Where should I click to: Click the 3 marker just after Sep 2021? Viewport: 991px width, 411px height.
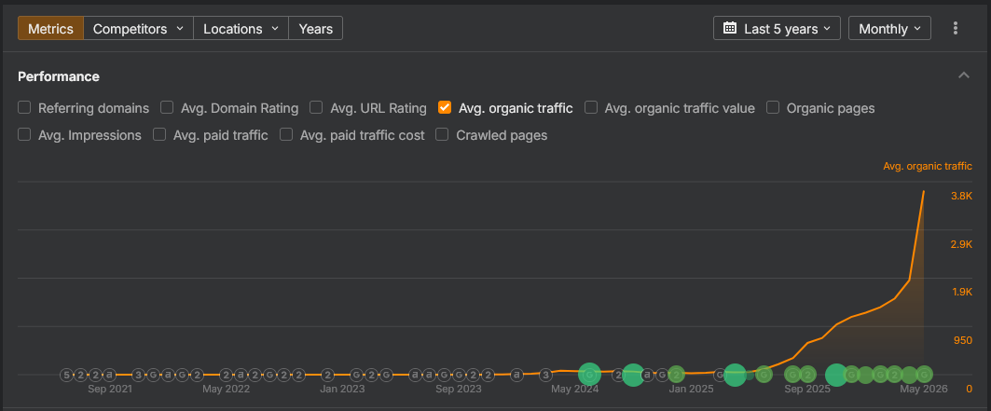tap(138, 375)
